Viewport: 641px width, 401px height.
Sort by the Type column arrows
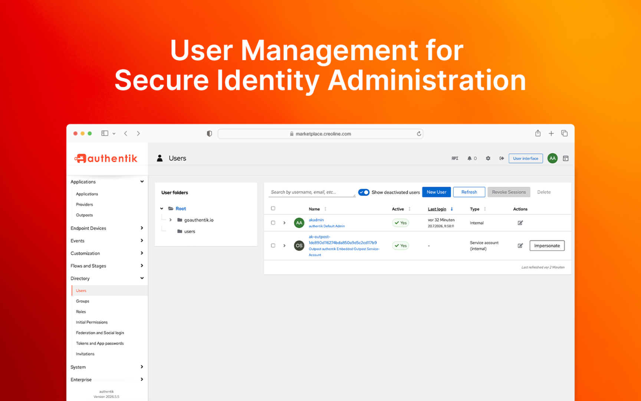[485, 209]
